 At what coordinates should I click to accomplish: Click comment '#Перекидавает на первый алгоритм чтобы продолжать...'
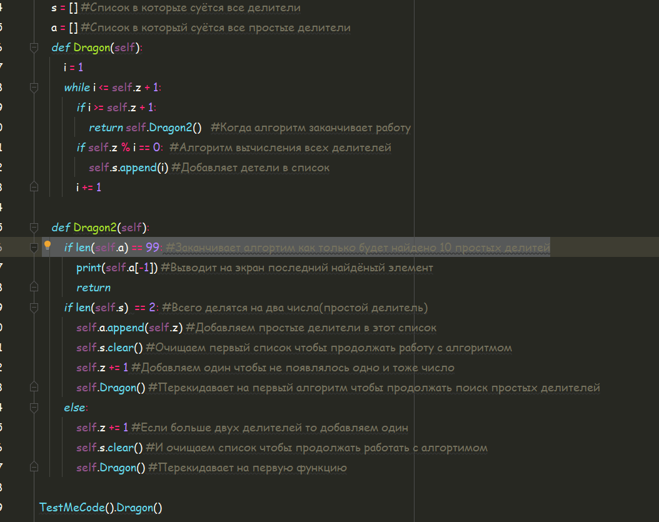click(x=374, y=388)
